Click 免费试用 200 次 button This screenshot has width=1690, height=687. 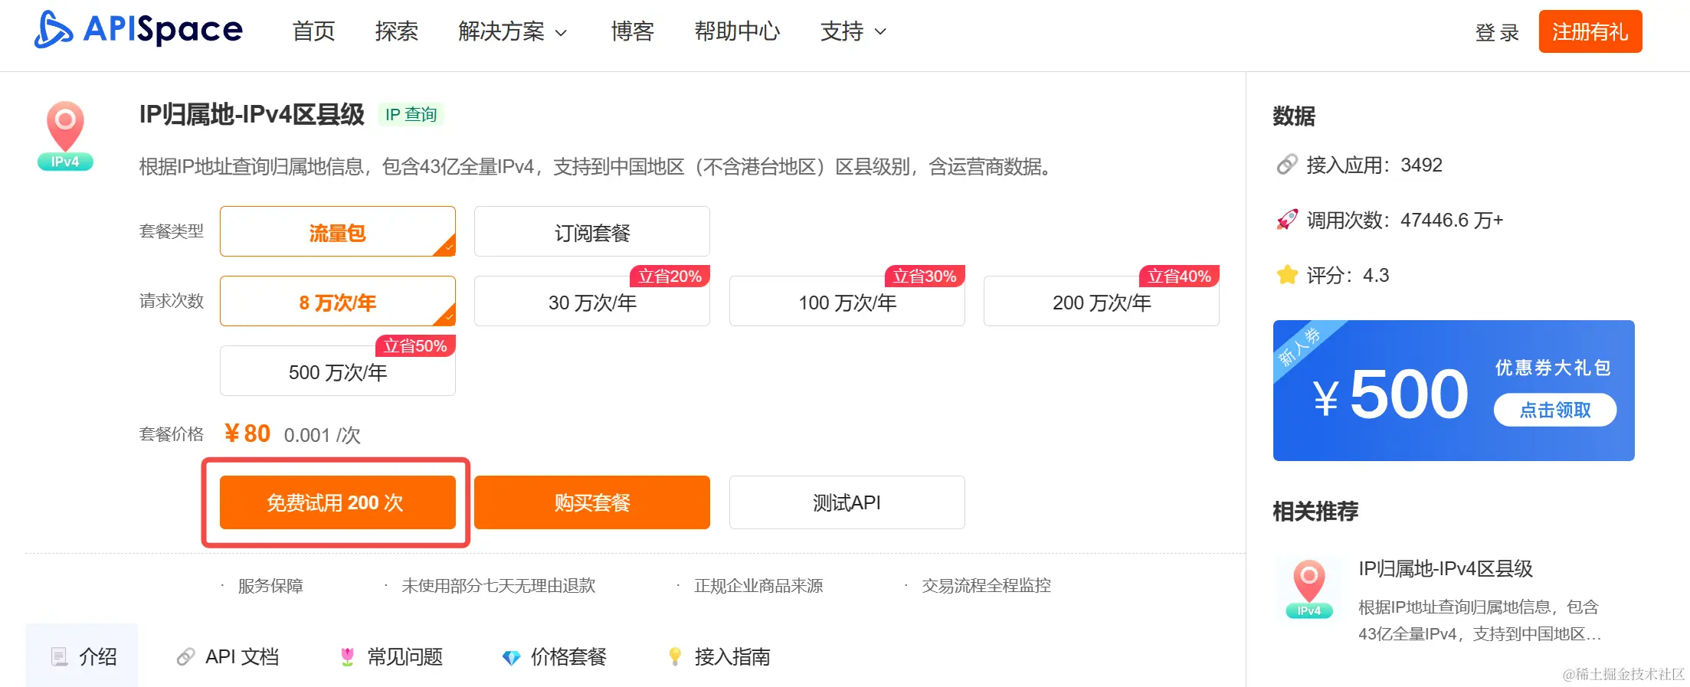pos(338,502)
